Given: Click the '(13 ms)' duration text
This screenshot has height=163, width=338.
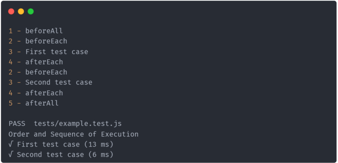Looking at the screenshot, I should [x=99, y=144].
